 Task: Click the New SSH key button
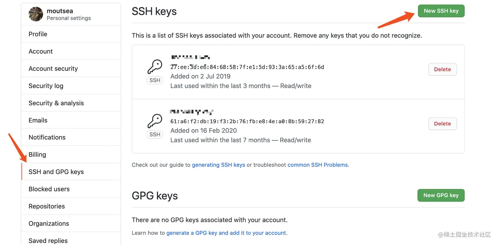tap(441, 11)
